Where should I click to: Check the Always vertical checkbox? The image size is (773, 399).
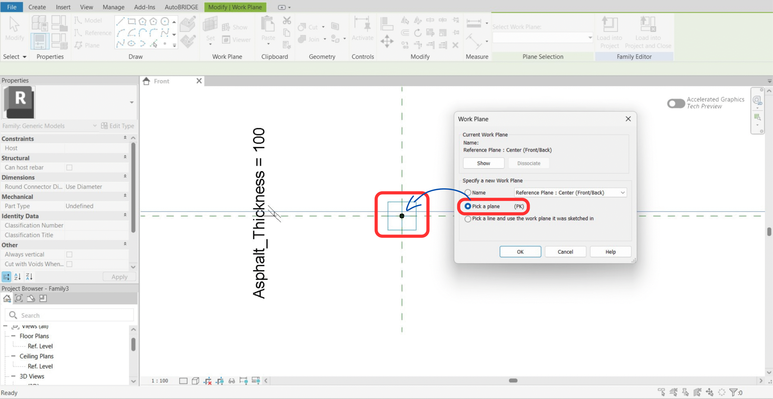coord(69,254)
